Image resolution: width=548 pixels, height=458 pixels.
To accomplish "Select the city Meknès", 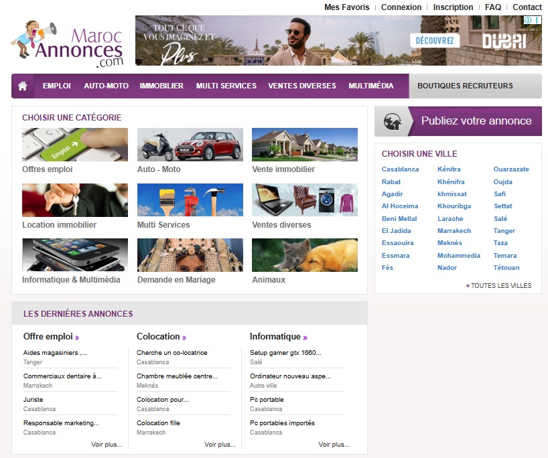I will coord(450,243).
